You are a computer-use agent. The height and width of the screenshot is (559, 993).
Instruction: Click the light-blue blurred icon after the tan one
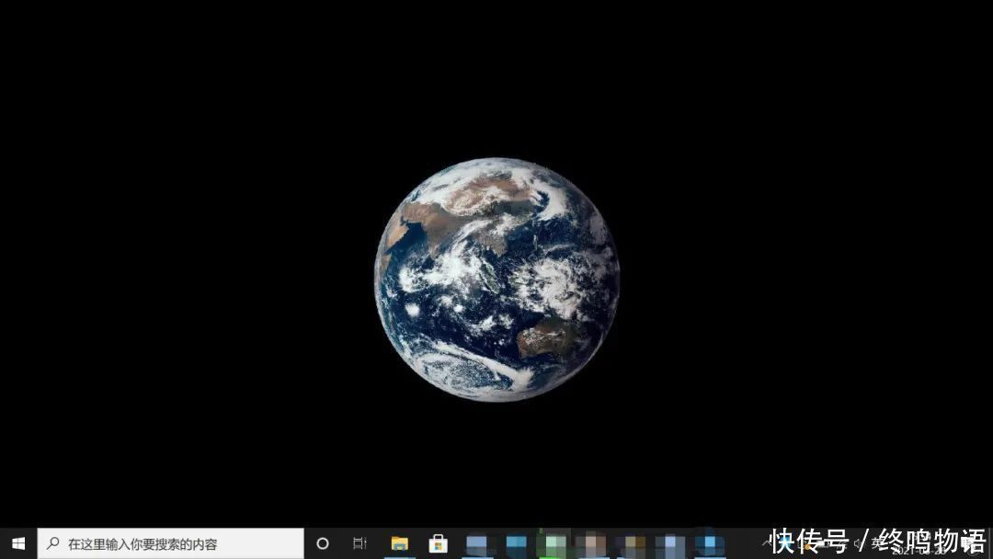click(x=671, y=543)
